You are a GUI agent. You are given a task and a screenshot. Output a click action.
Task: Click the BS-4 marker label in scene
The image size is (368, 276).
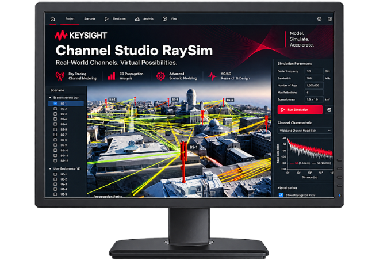click(x=230, y=99)
